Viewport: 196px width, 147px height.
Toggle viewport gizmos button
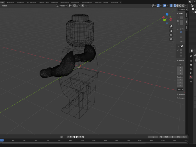(x=158, y=6)
